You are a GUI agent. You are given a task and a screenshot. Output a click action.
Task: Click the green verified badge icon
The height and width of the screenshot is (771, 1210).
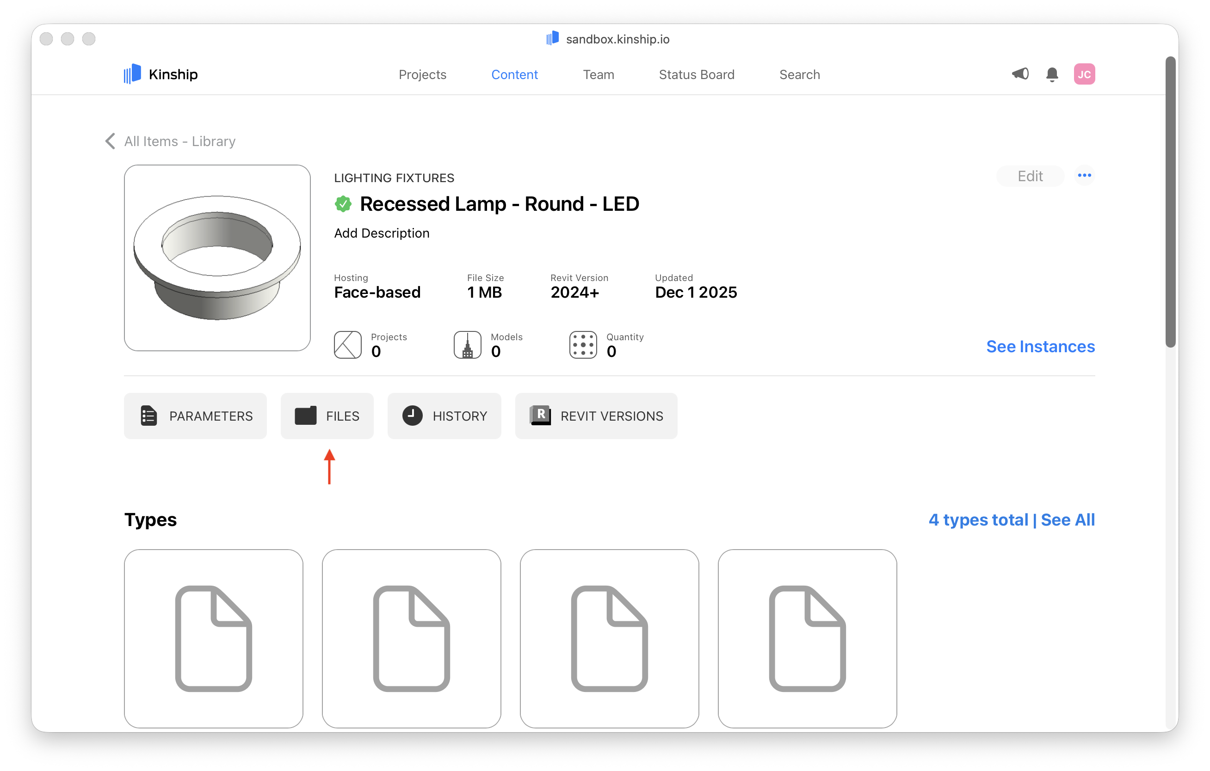click(x=343, y=204)
